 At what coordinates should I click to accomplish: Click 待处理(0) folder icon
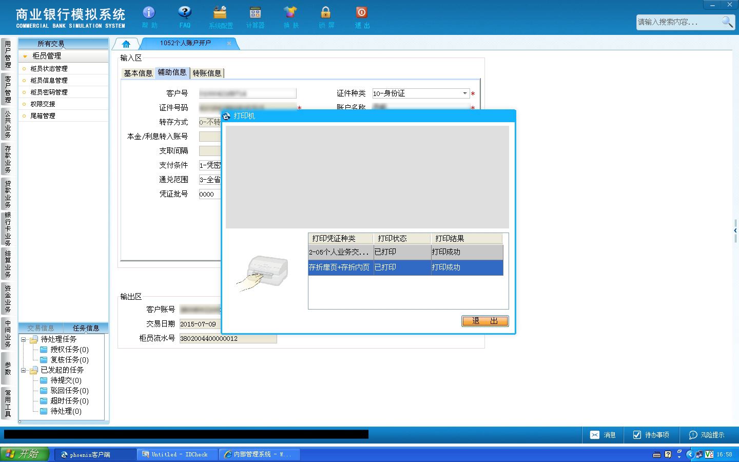(x=44, y=411)
